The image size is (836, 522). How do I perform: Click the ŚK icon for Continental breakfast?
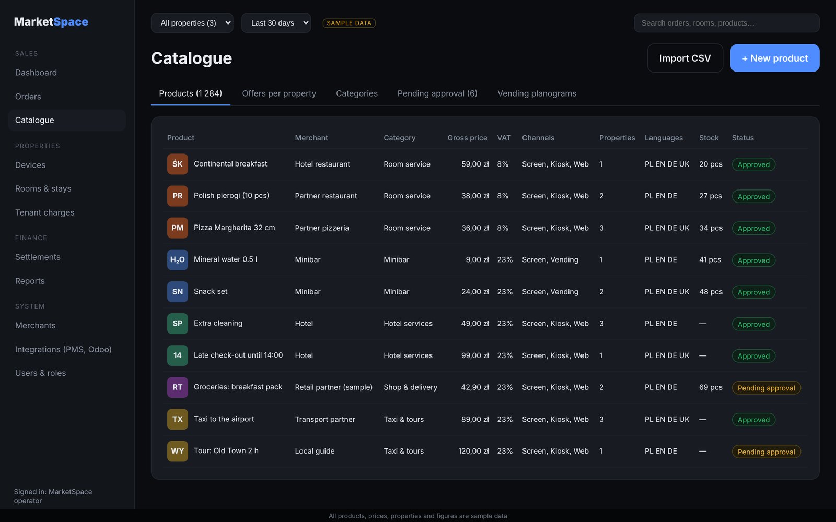178,164
